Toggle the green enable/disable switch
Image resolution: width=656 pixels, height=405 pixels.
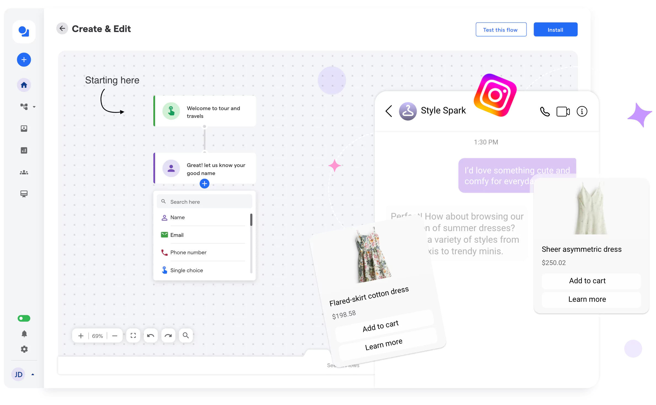(x=23, y=319)
